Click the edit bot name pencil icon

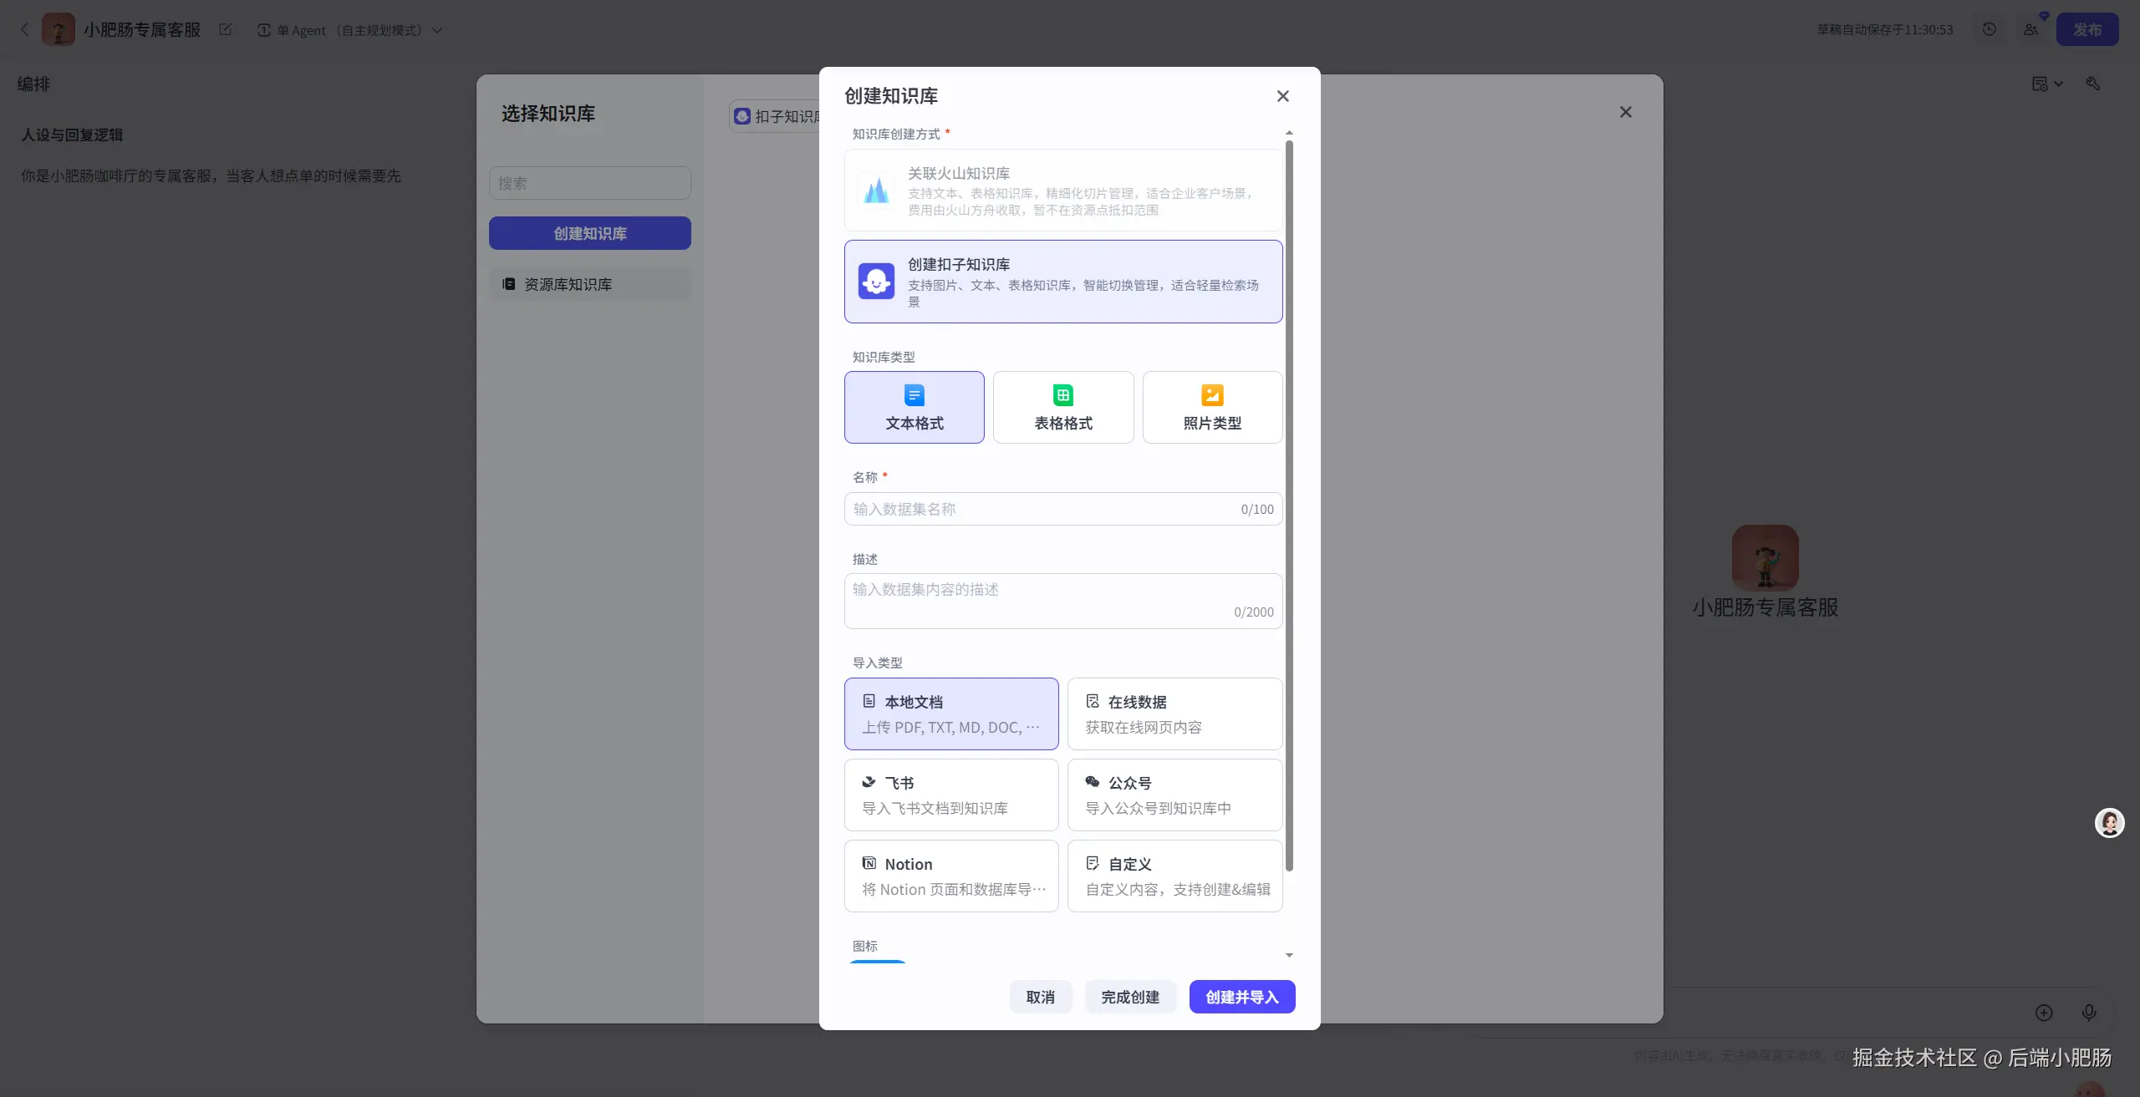pyautogui.click(x=225, y=29)
